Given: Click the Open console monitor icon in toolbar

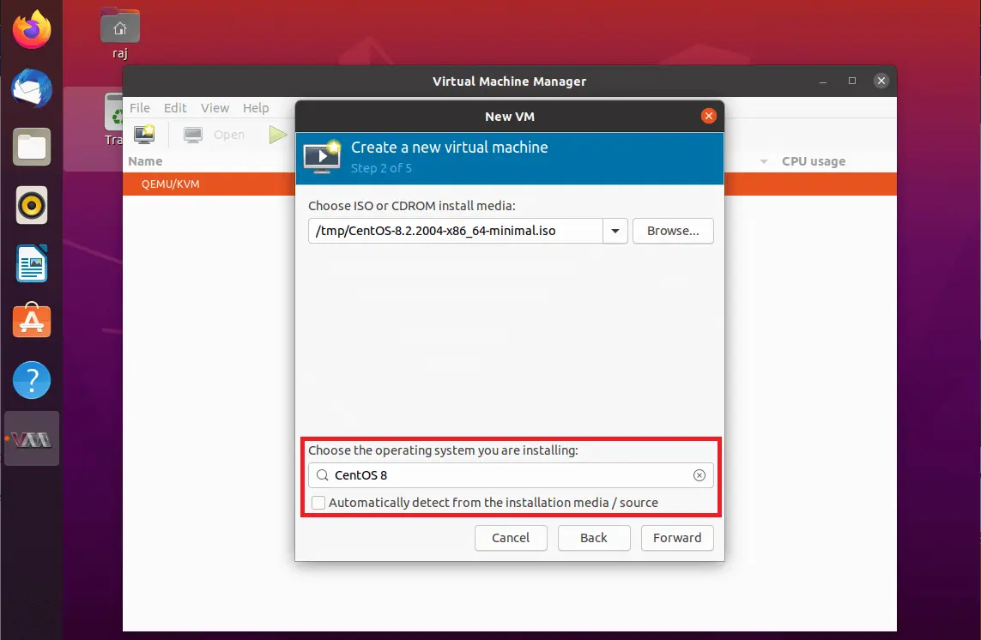Looking at the screenshot, I should pos(193,135).
